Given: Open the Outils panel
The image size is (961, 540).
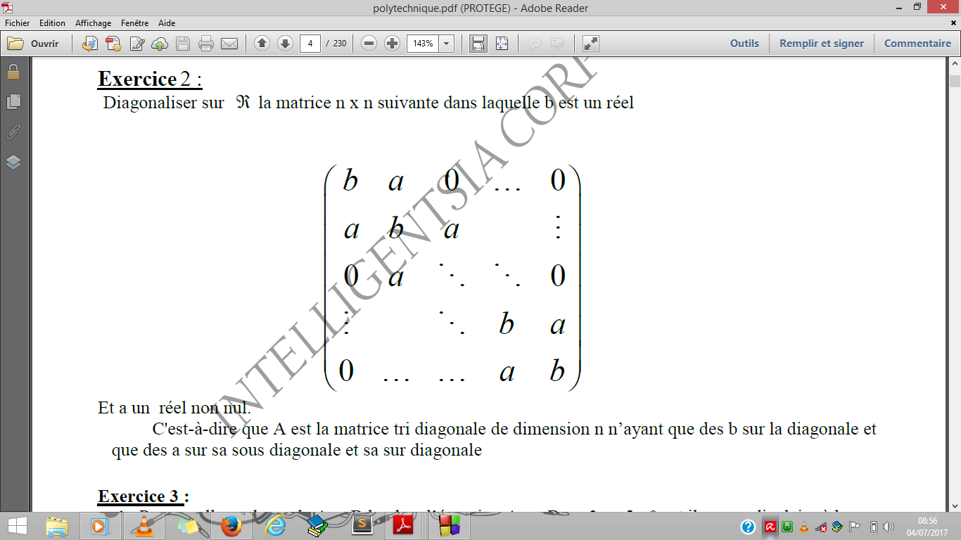Looking at the screenshot, I should [x=744, y=43].
